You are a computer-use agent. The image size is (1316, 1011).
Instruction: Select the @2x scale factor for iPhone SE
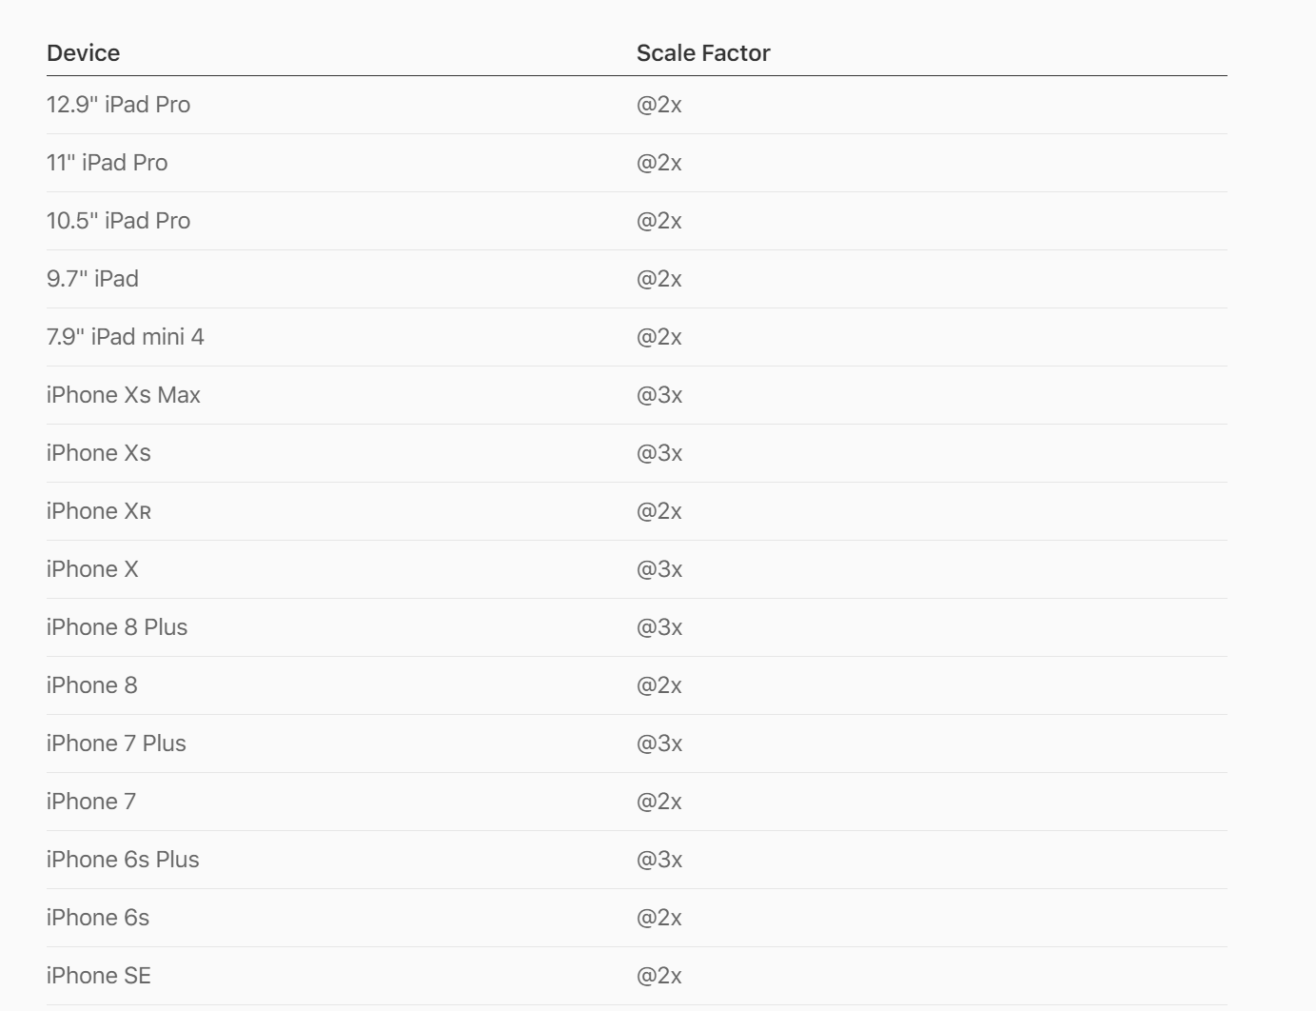[659, 976]
